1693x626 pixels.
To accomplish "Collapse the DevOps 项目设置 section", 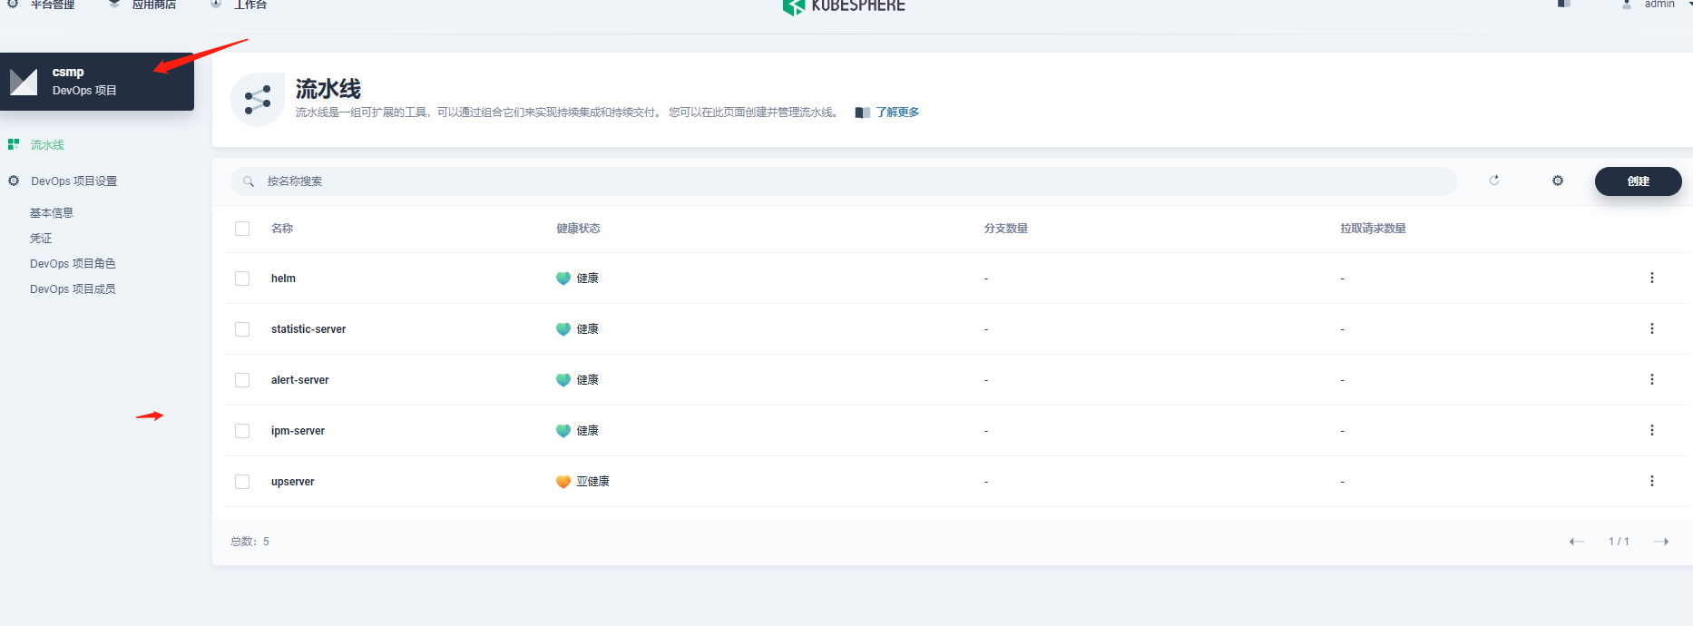I will click(73, 181).
